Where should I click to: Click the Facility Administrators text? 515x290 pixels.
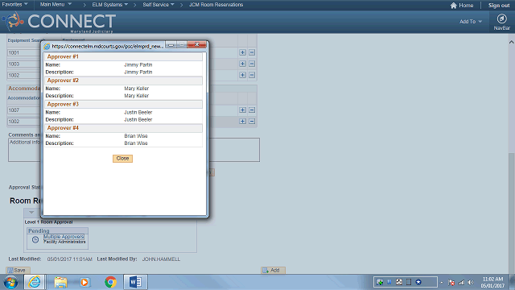pos(64,242)
